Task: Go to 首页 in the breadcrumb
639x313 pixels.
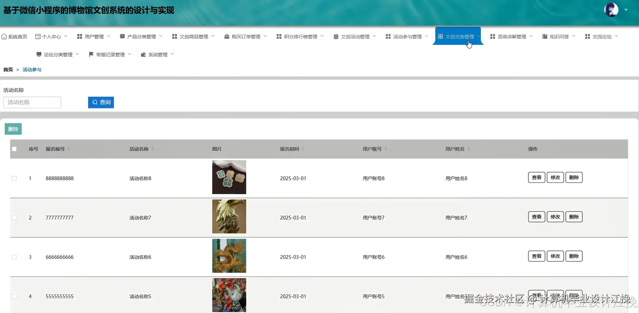Action: (8, 70)
